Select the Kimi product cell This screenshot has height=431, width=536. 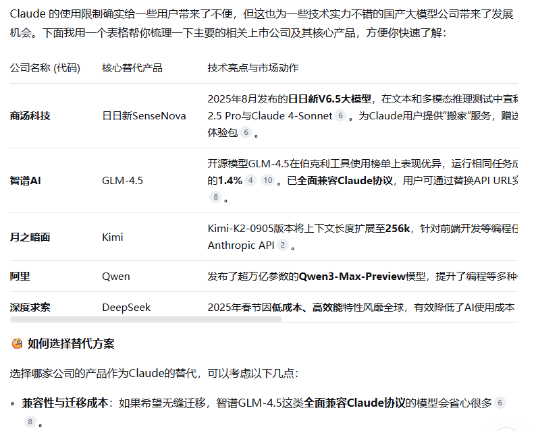[x=113, y=237]
